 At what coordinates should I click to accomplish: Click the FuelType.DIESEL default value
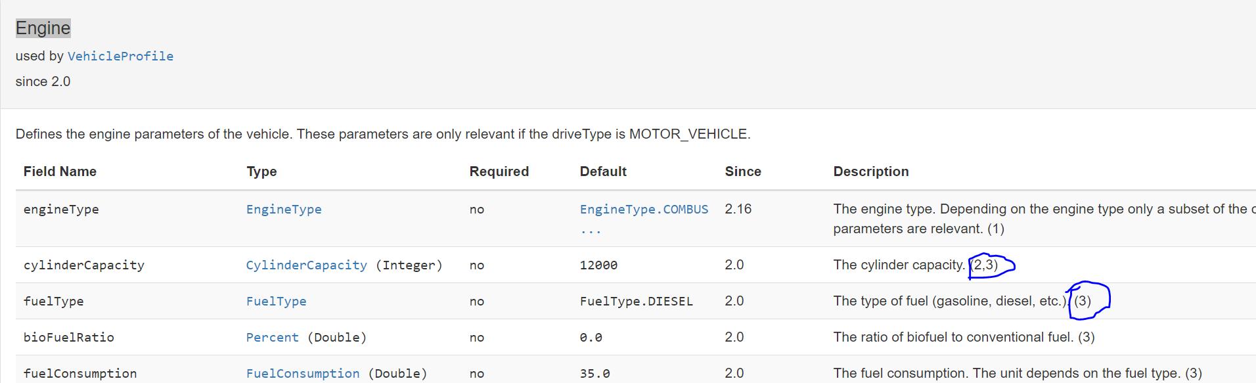pos(636,302)
